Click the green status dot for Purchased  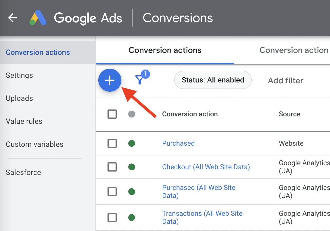[132, 143]
